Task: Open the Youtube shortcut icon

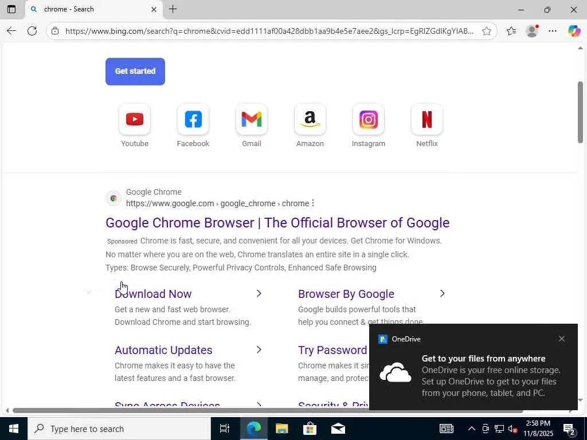Action: point(135,119)
